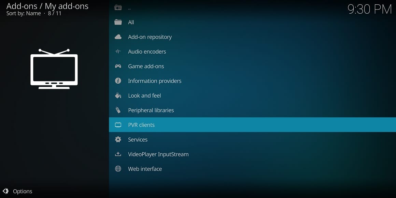Click the download icon for VideoPlayer InputStream

point(118,154)
